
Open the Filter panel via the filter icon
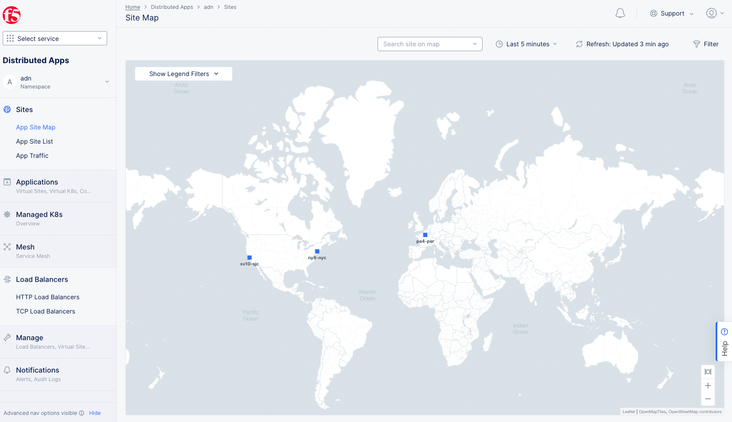(x=696, y=44)
